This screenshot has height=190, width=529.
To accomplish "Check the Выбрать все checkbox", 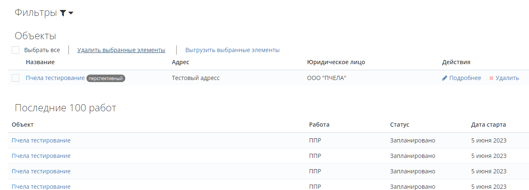I will click(15, 50).
